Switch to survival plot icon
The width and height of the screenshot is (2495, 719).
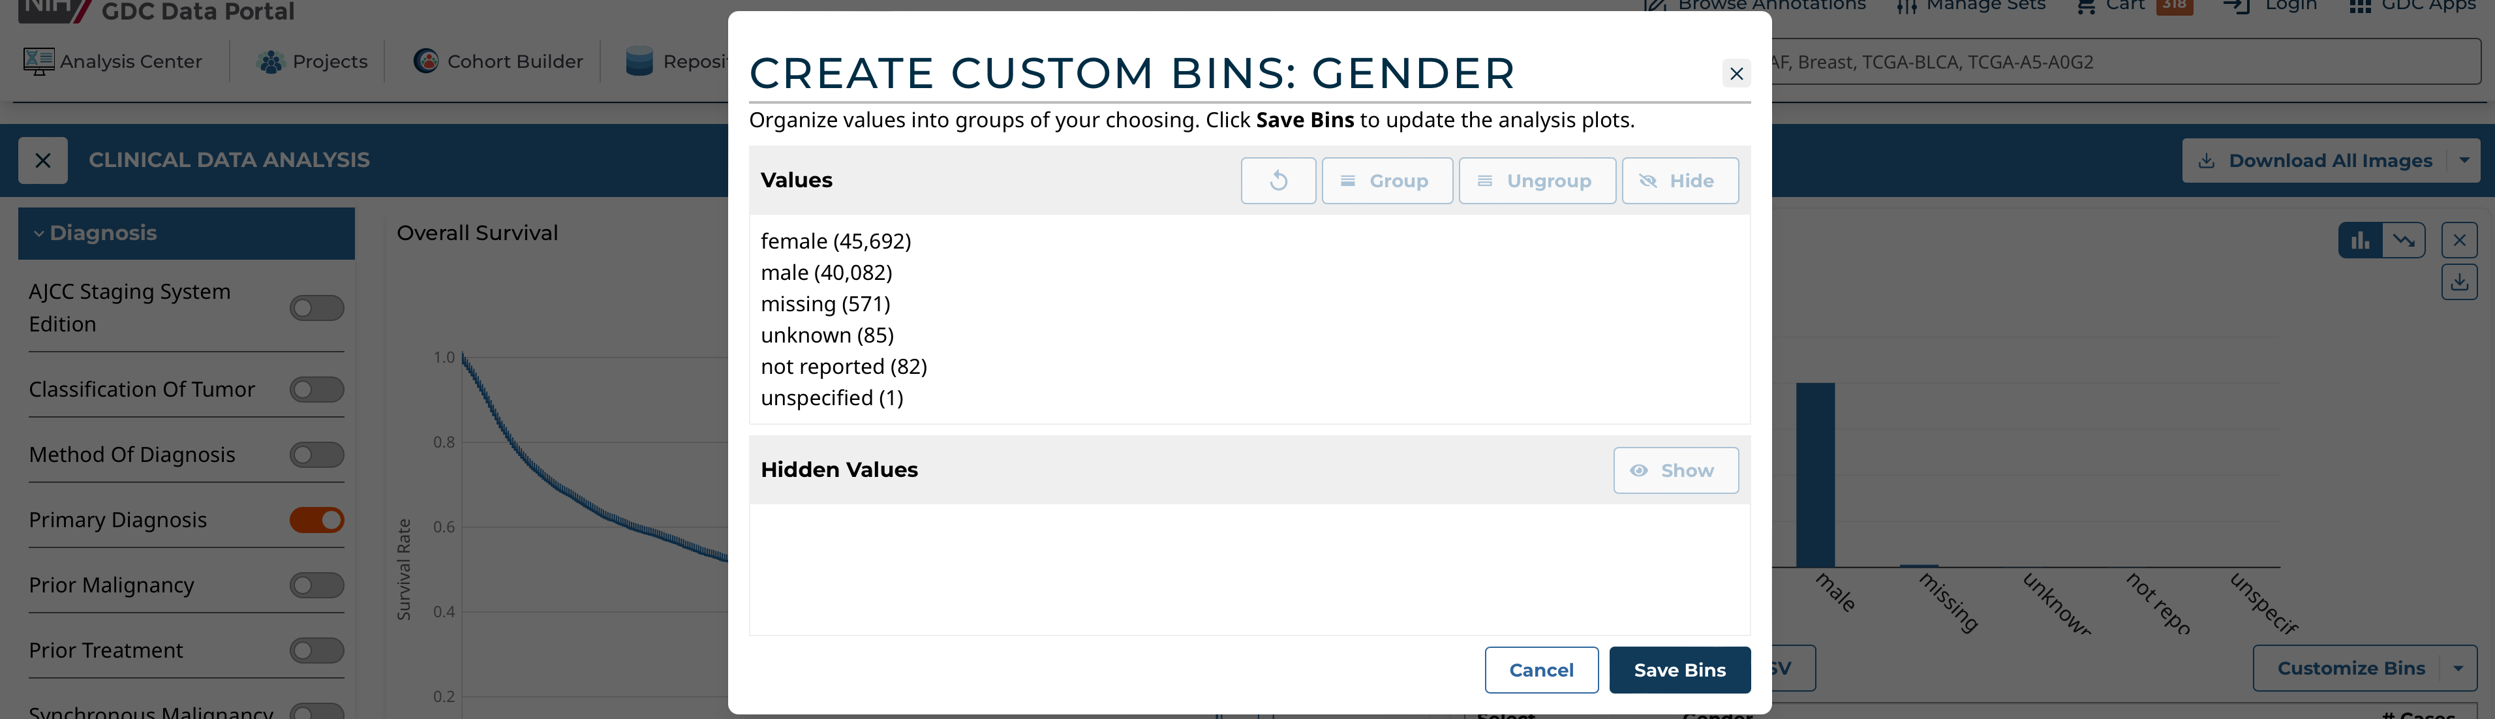click(x=2404, y=240)
